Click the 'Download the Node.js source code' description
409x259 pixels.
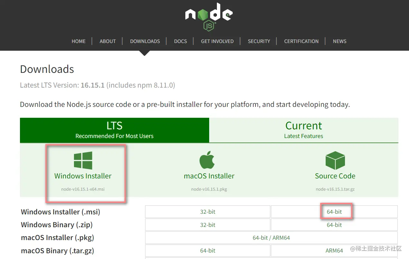[185, 105]
